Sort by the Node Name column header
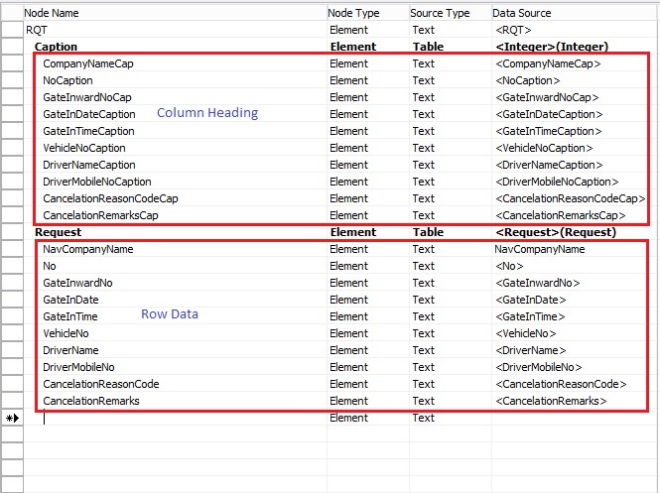 [x=52, y=13]
